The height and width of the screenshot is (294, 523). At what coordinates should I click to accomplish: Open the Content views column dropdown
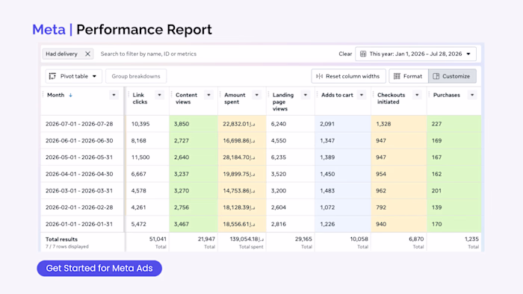(208, 96)
